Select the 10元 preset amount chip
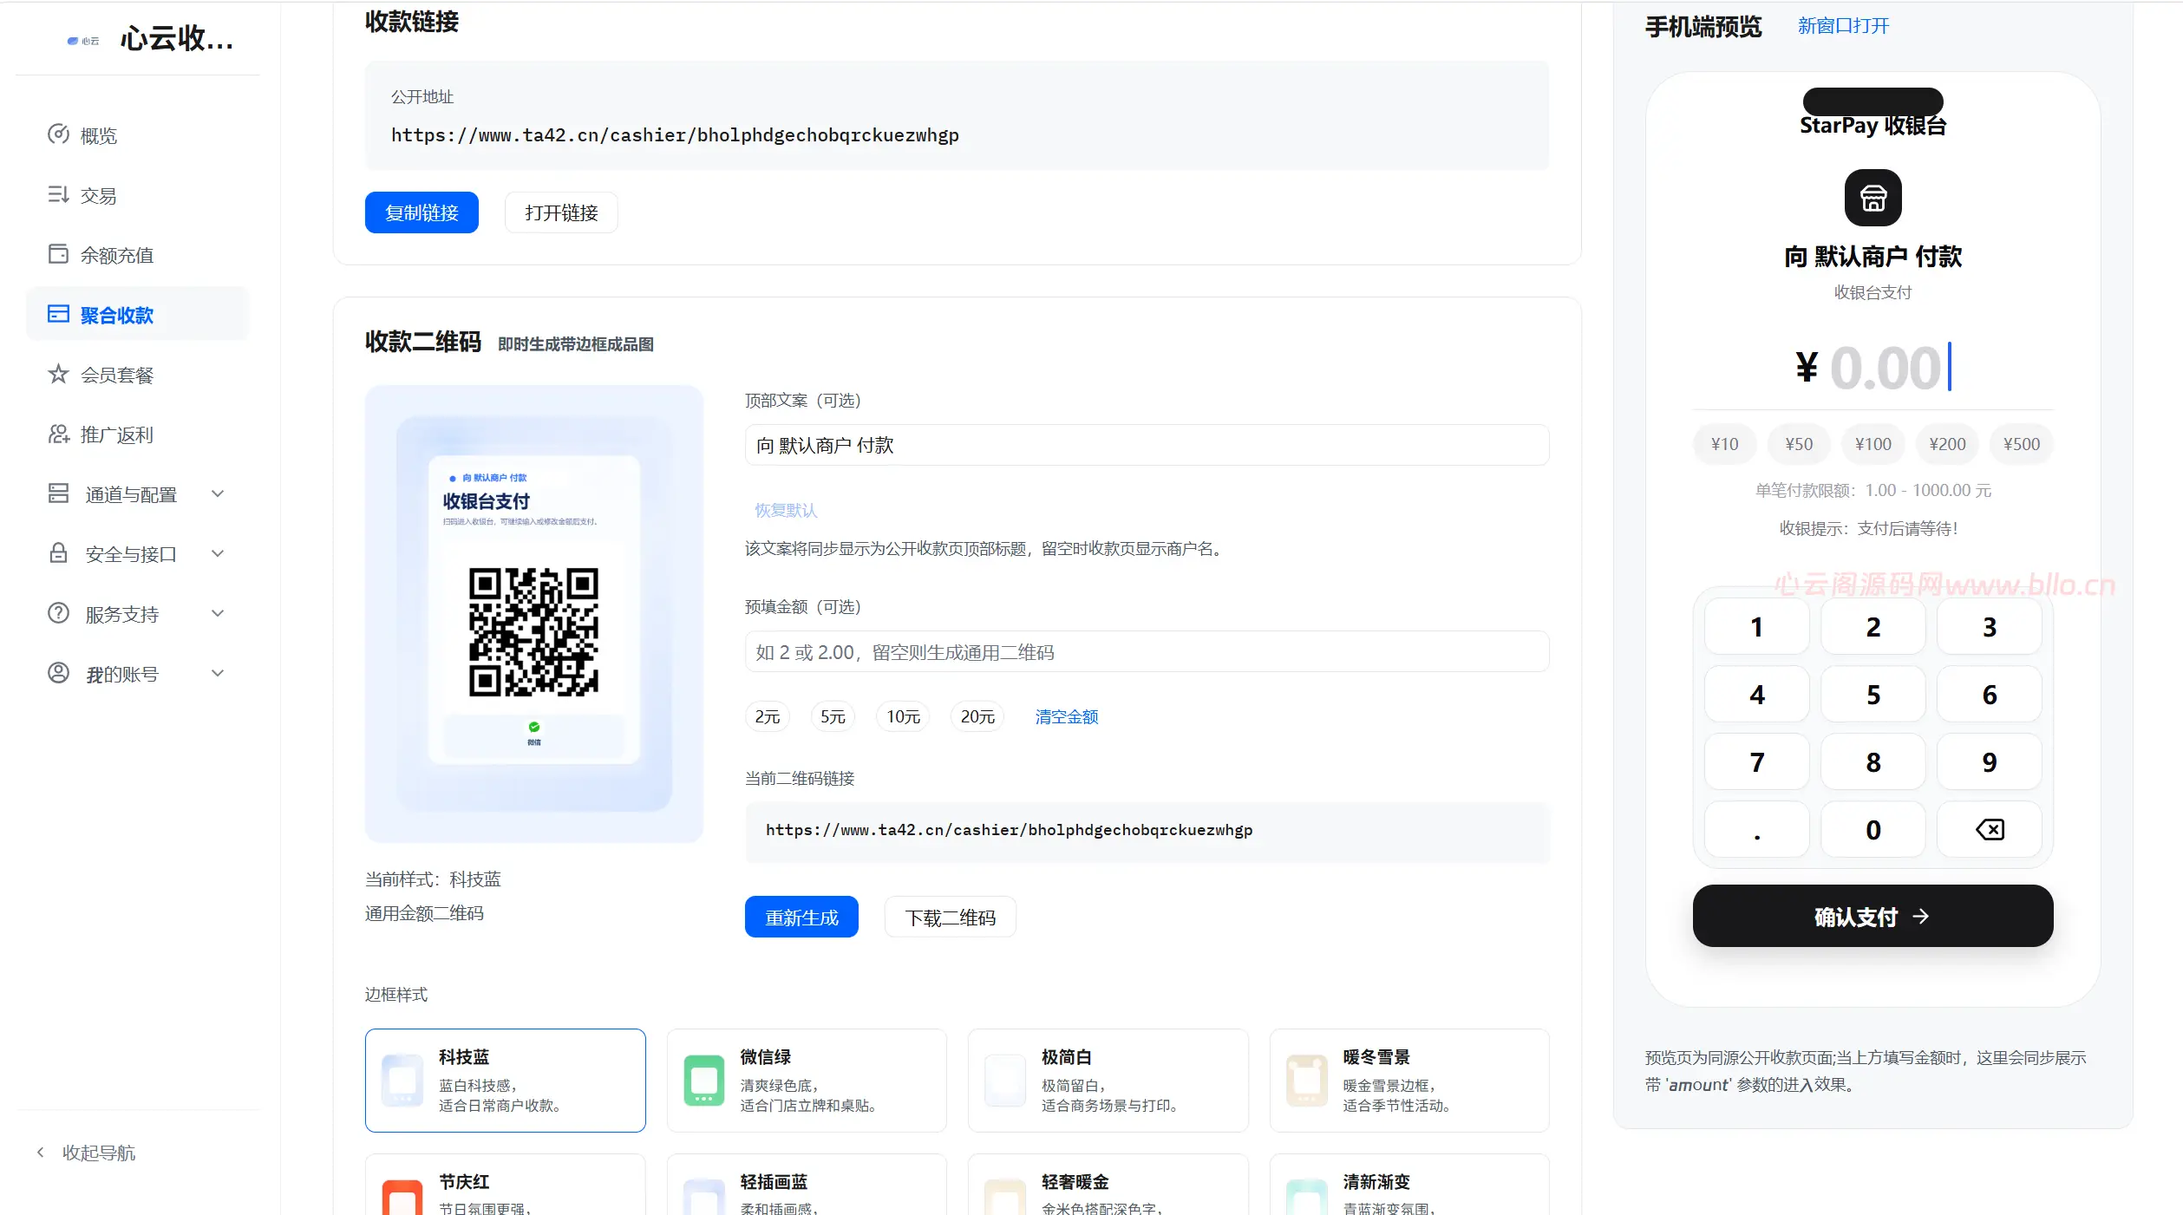The width and height of the screenshot is (2183, 1215). 903,716
